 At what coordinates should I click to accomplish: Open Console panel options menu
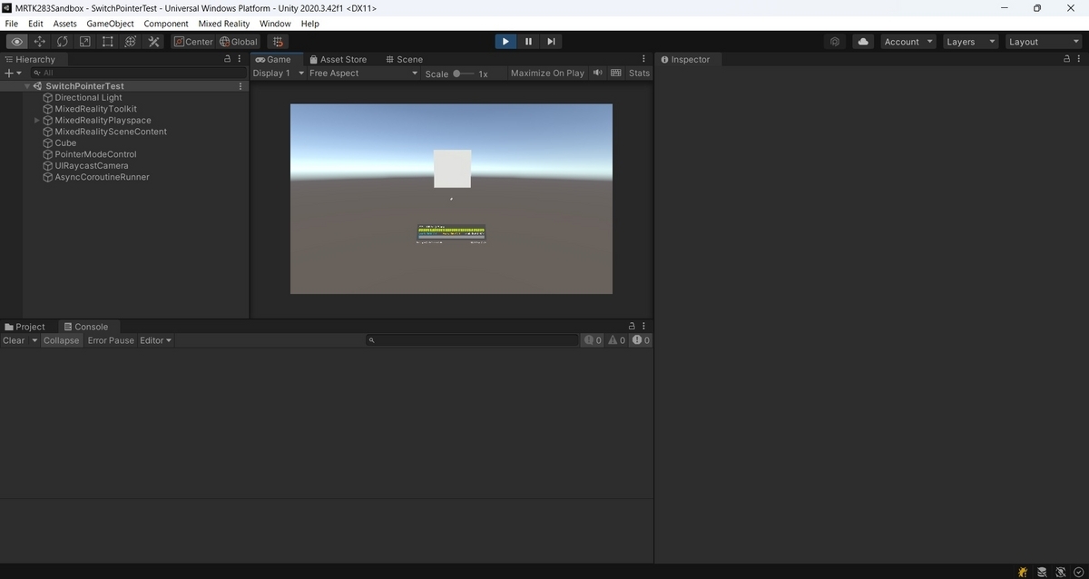coord(644,327)
